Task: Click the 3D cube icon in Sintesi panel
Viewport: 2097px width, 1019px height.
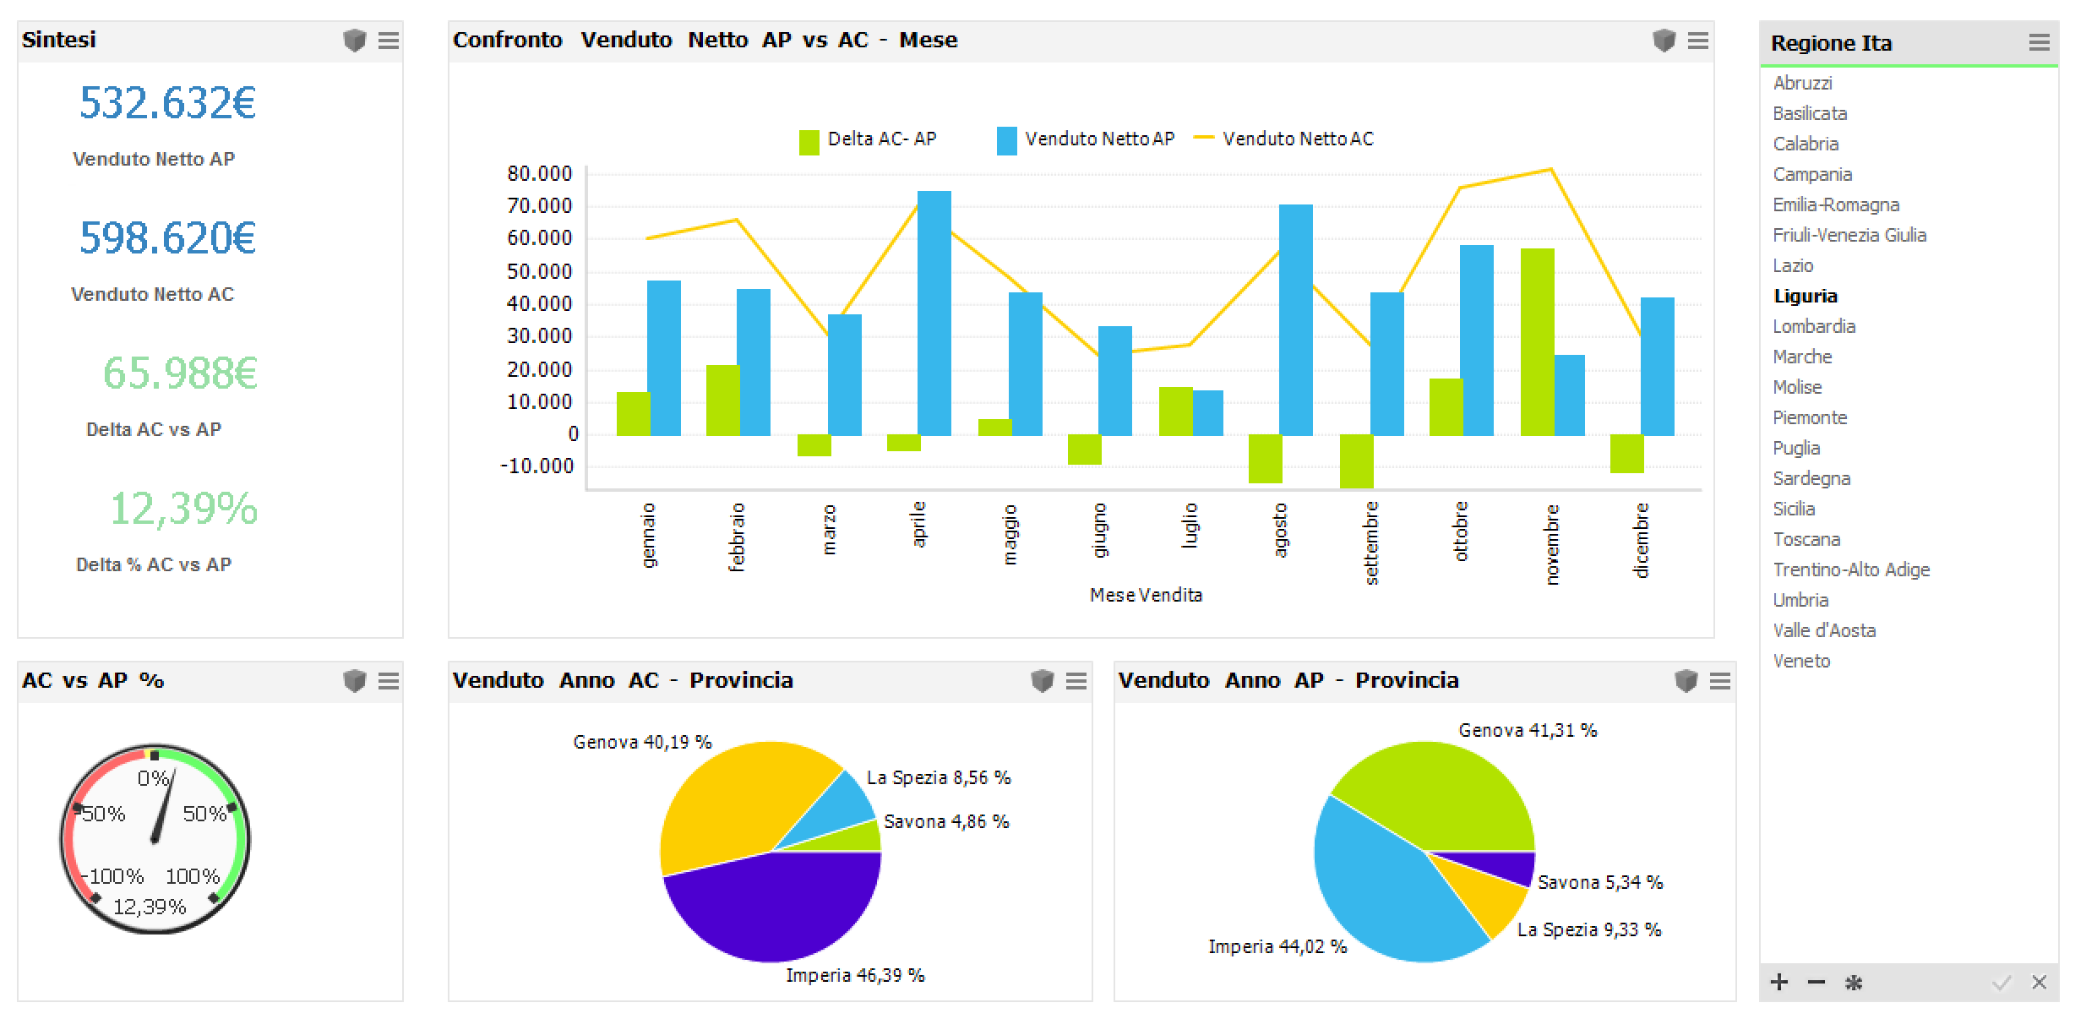Action: 355,41
